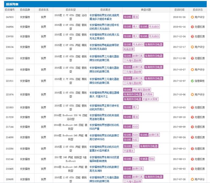Click the 处理反馈 red icon for complaint 244904

coord(192,27)
